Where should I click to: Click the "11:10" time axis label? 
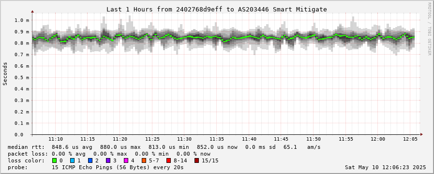[x=56, y=139]
